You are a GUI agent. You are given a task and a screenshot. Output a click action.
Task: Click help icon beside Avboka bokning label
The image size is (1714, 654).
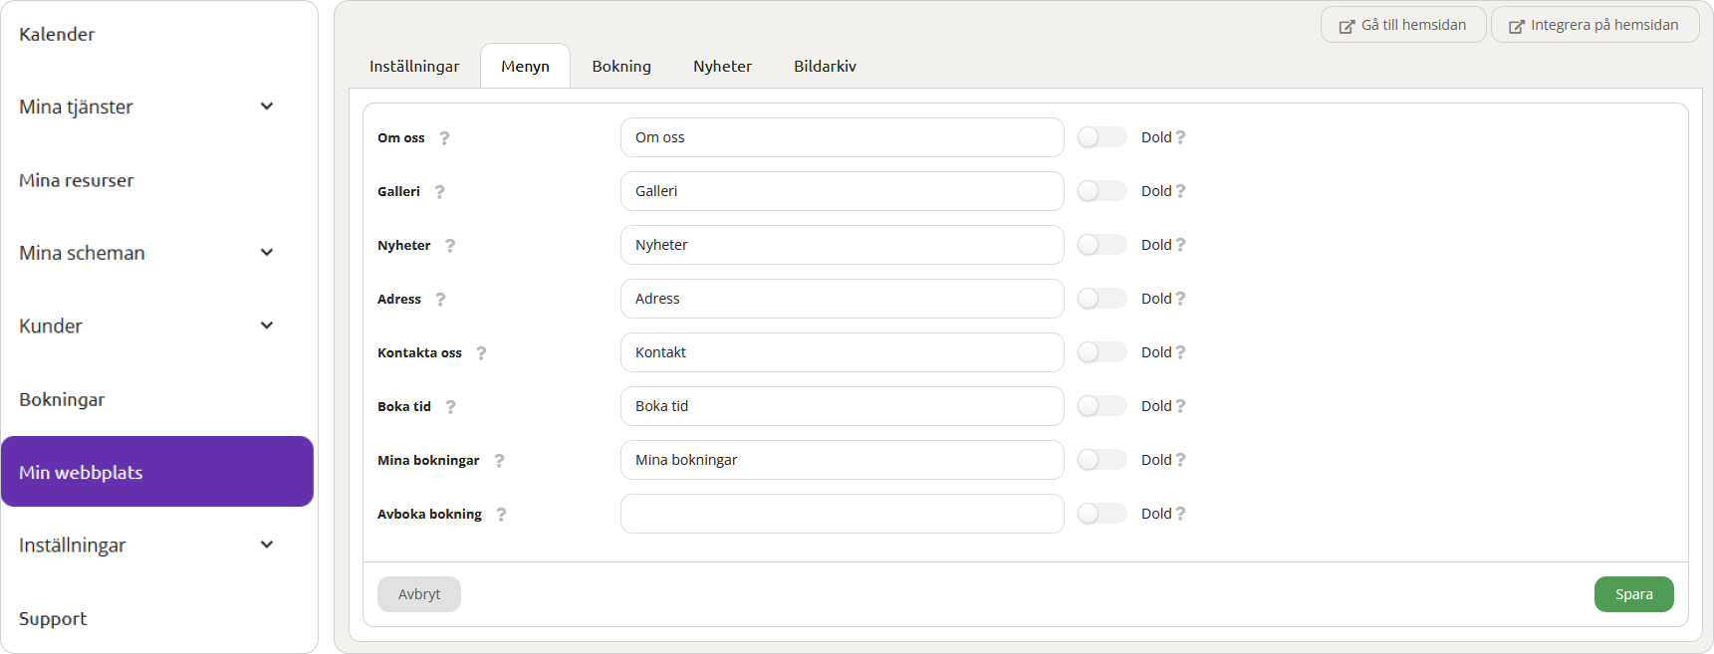point(501,515)
